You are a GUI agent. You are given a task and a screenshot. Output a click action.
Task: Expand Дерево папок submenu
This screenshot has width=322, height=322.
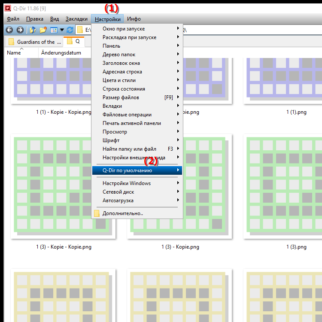pos(137,55)
